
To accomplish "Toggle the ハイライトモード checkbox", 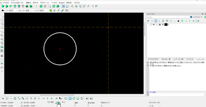I will click(x=191, y=17).
